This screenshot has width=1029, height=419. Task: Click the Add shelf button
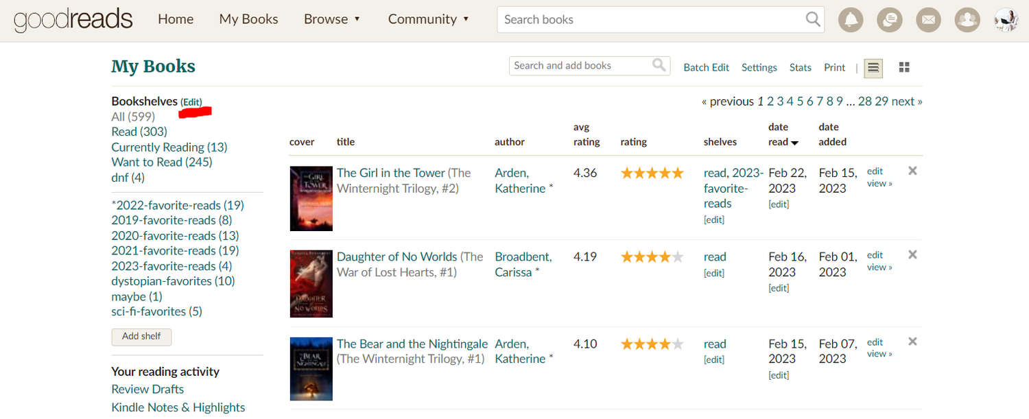141,337
